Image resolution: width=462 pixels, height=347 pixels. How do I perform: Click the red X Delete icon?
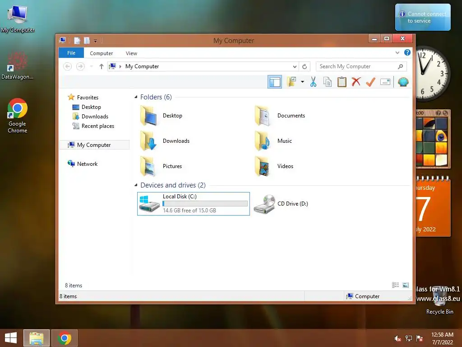tap(356, 82)
